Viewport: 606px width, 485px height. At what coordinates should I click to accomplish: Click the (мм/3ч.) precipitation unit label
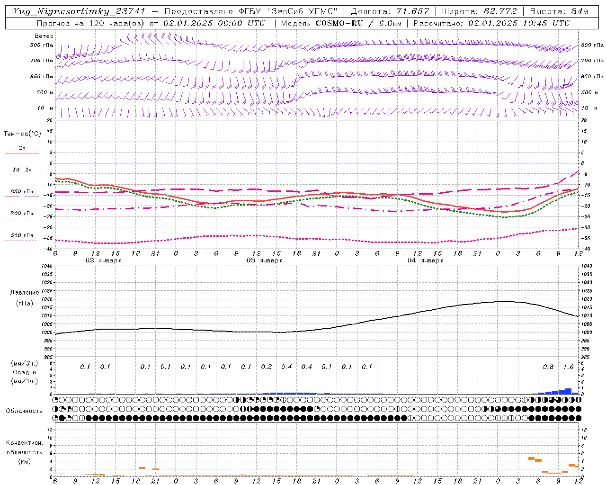pos(25,363)
